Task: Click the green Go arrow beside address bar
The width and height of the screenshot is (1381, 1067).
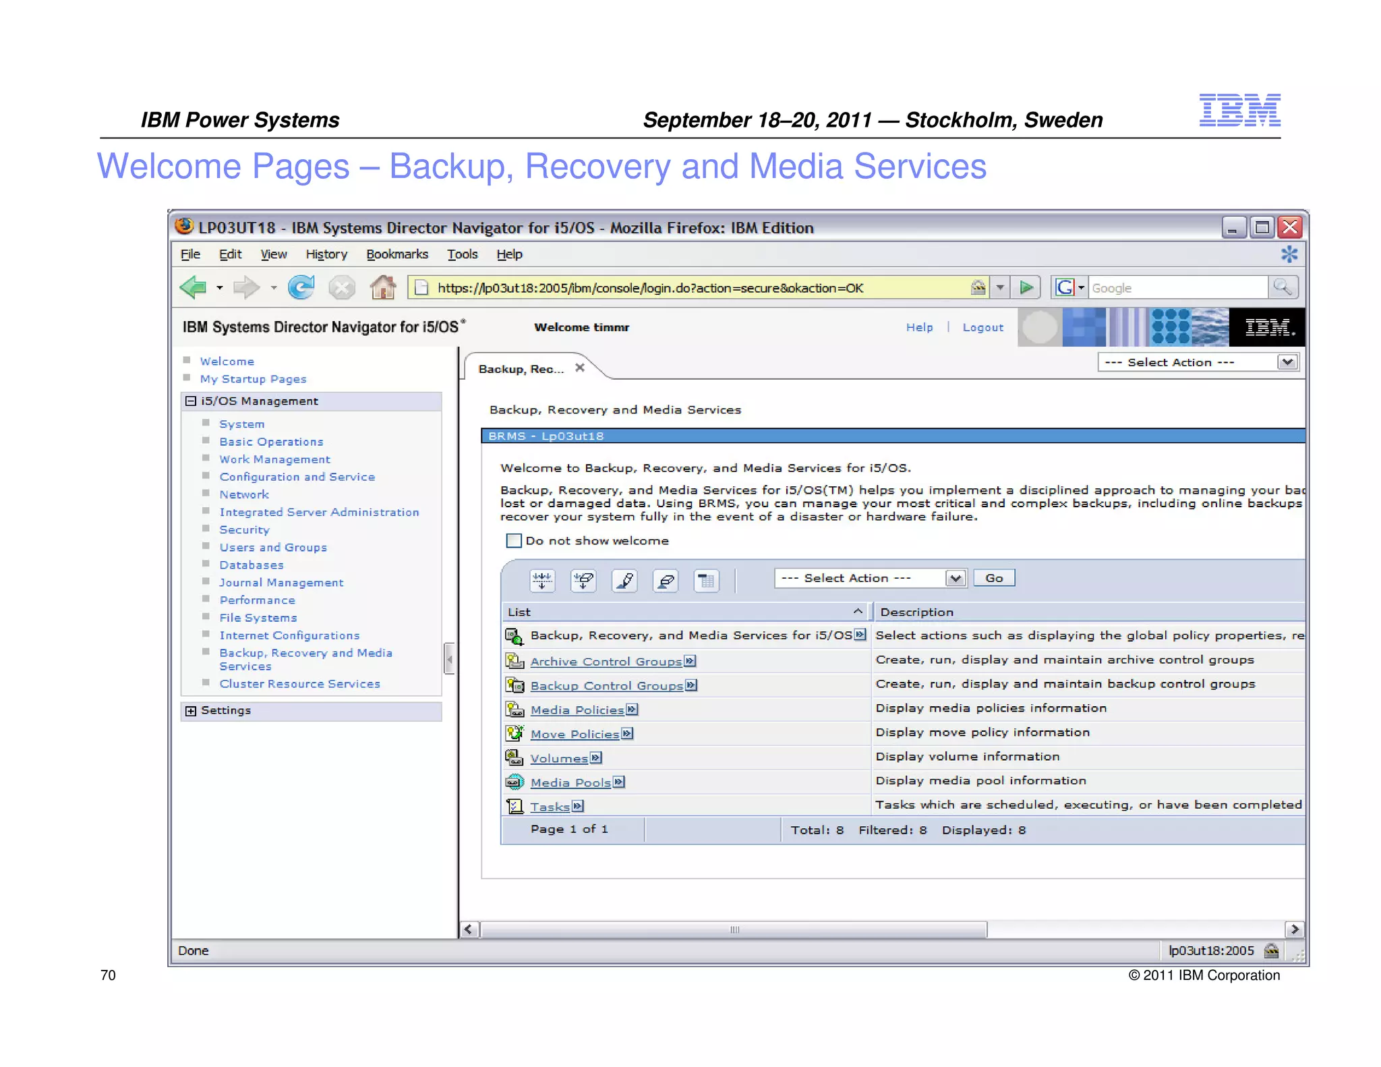Action: (1026, 288)
